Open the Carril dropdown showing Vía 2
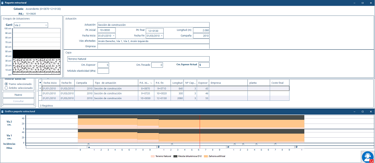Image resolution: width=375 pixels, height=163 pixels. [x=30, y=25]
